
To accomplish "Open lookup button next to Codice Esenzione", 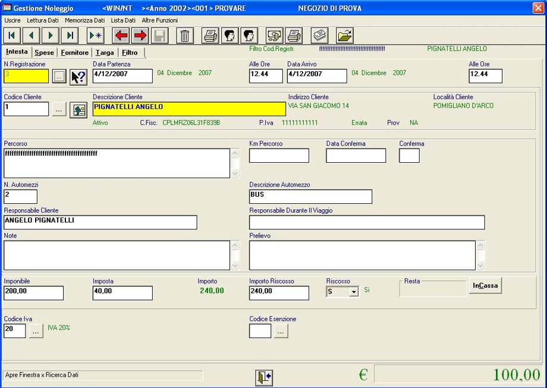I will pyautogui.click(x=281, y=332).
